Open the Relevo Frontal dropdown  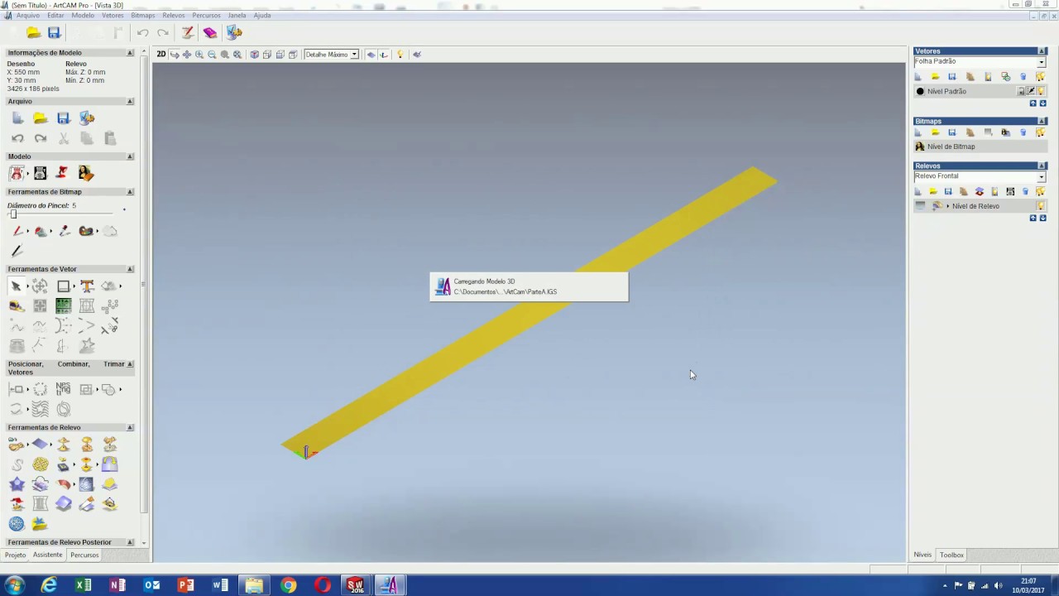(1042, 176)
